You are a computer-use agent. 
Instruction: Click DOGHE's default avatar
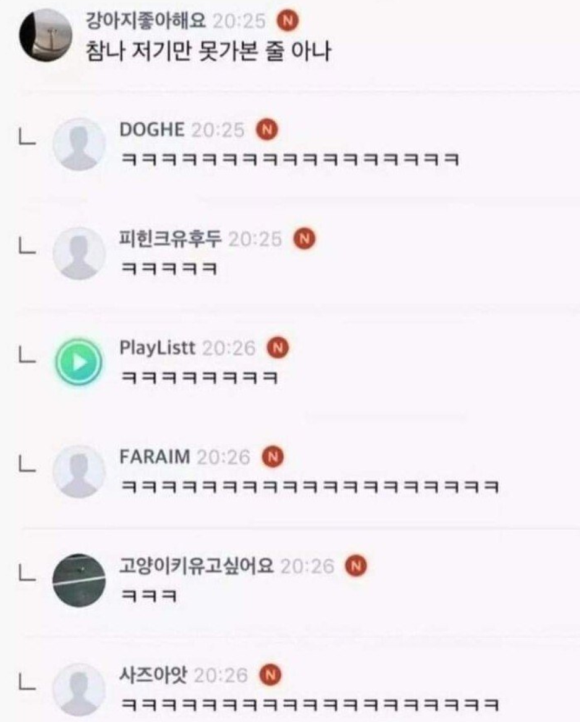(79, 145)
